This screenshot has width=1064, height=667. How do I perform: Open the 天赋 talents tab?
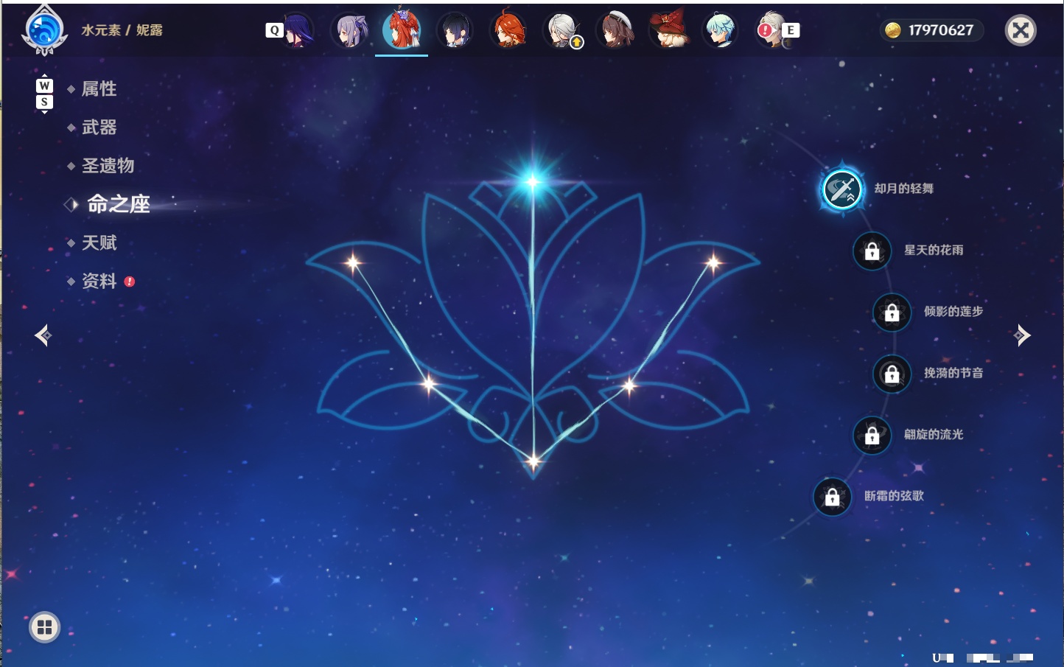click(x=99, y=242)
